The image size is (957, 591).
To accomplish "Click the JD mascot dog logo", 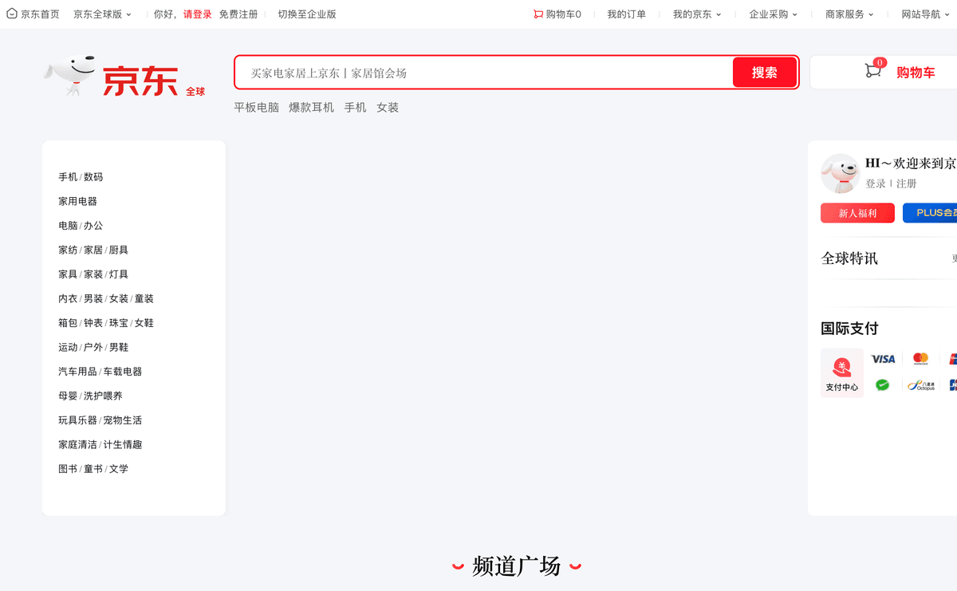I will pyautogui.click(x=70, y=76).
